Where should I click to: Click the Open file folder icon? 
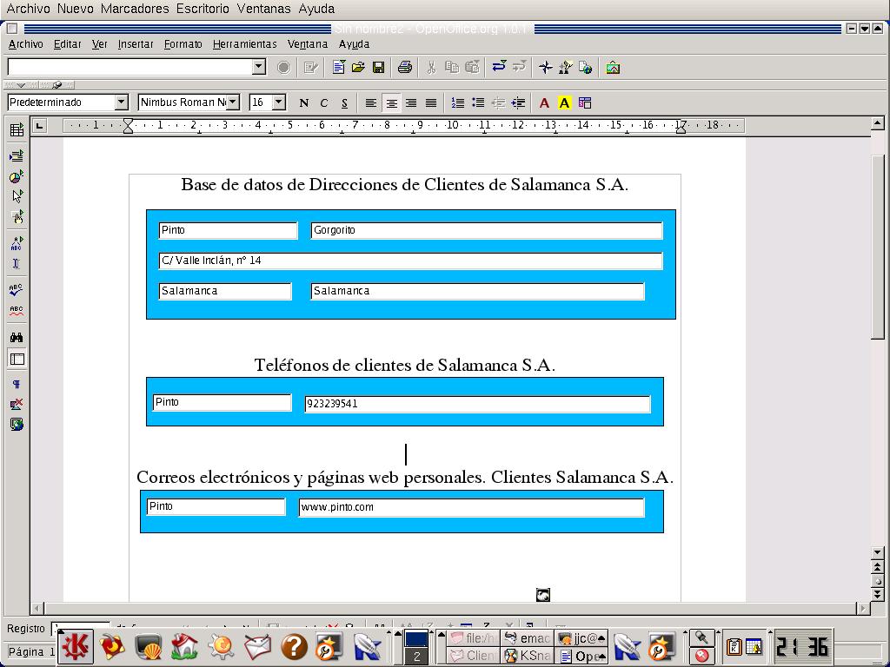[358, 67]
